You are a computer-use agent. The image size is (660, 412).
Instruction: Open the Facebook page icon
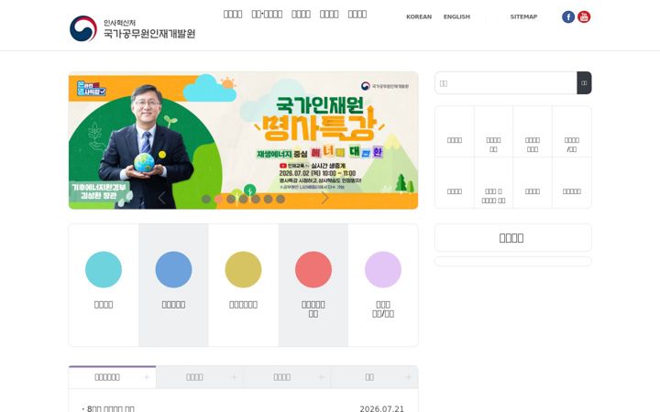point(568,16)
